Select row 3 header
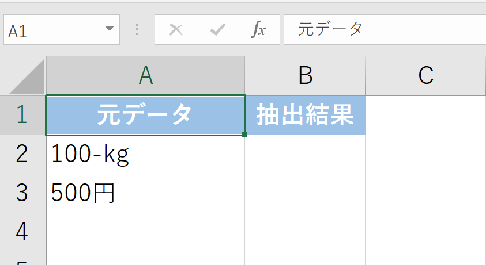Viewport: 486px width, 265px height. pyautogui.click(x=22, y=193)
